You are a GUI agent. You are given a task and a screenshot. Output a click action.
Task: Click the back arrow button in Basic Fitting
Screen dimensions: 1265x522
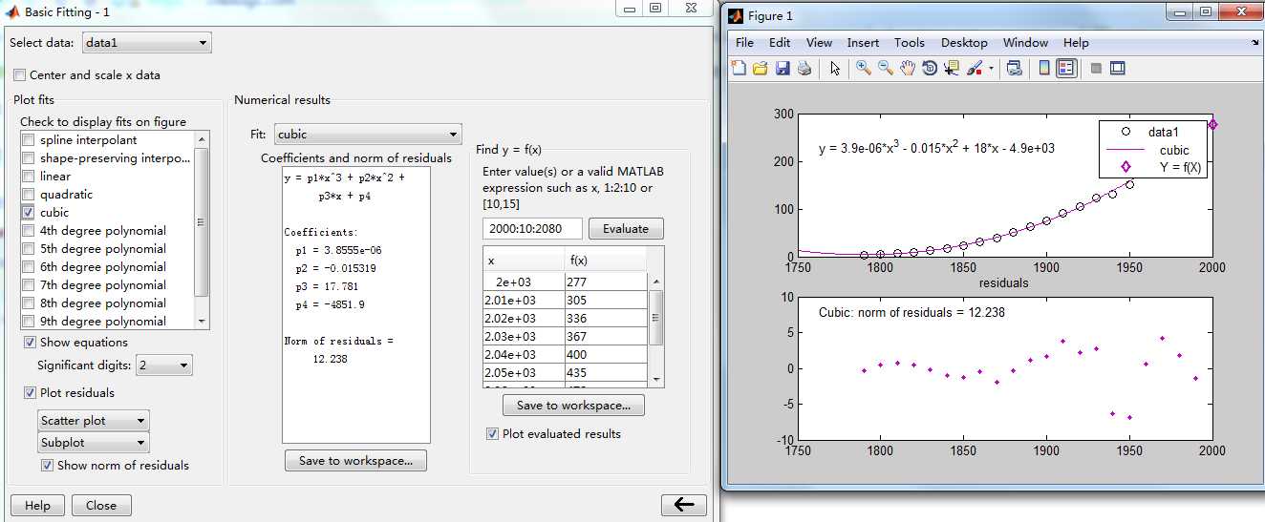tap(684, 505)
